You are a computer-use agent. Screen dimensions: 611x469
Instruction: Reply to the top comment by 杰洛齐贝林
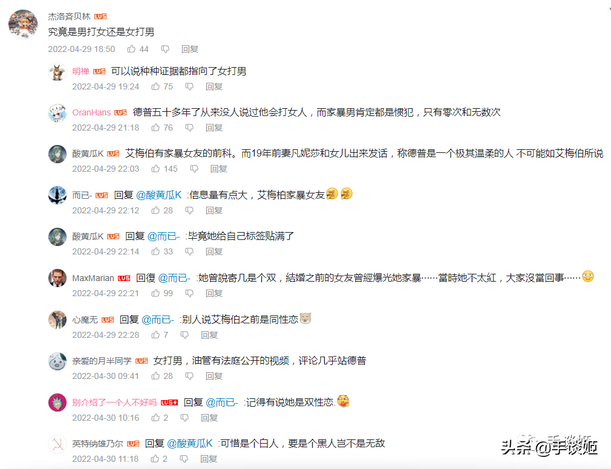coord(190,49)
